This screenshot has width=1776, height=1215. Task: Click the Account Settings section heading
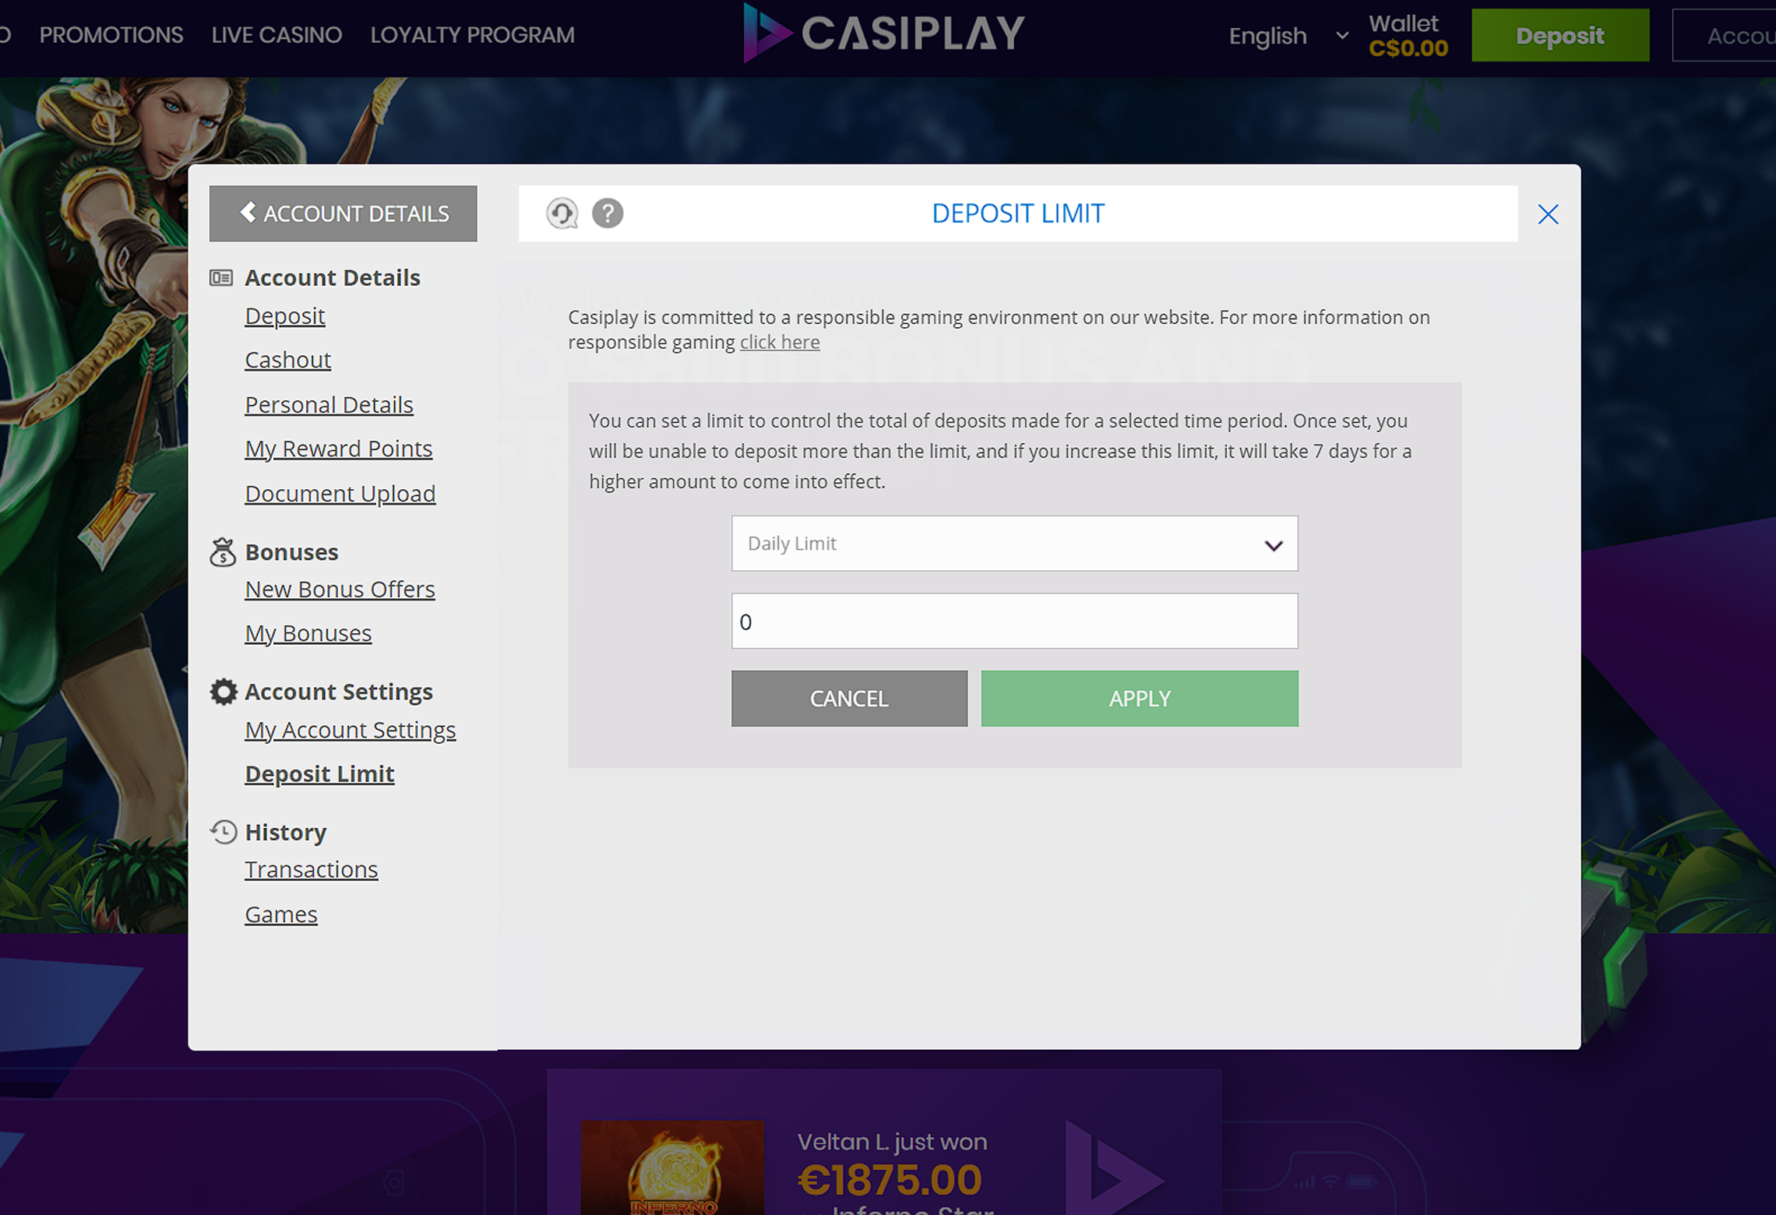click(x=339, y=692)
